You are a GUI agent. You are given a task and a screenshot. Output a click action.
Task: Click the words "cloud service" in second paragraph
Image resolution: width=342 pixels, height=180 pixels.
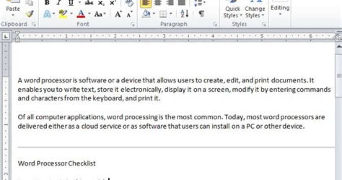(x=101, y=126)
